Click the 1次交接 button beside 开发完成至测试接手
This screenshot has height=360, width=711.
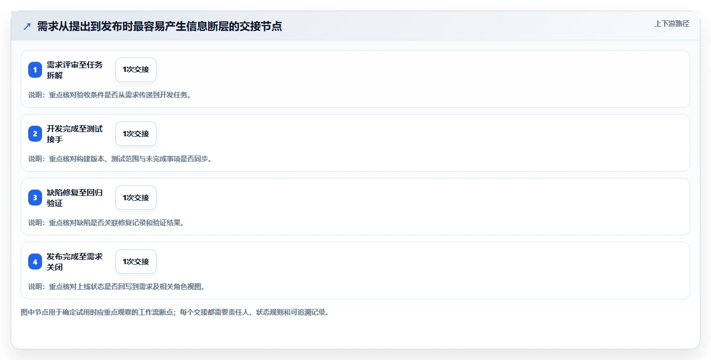[x=136, y=134]
